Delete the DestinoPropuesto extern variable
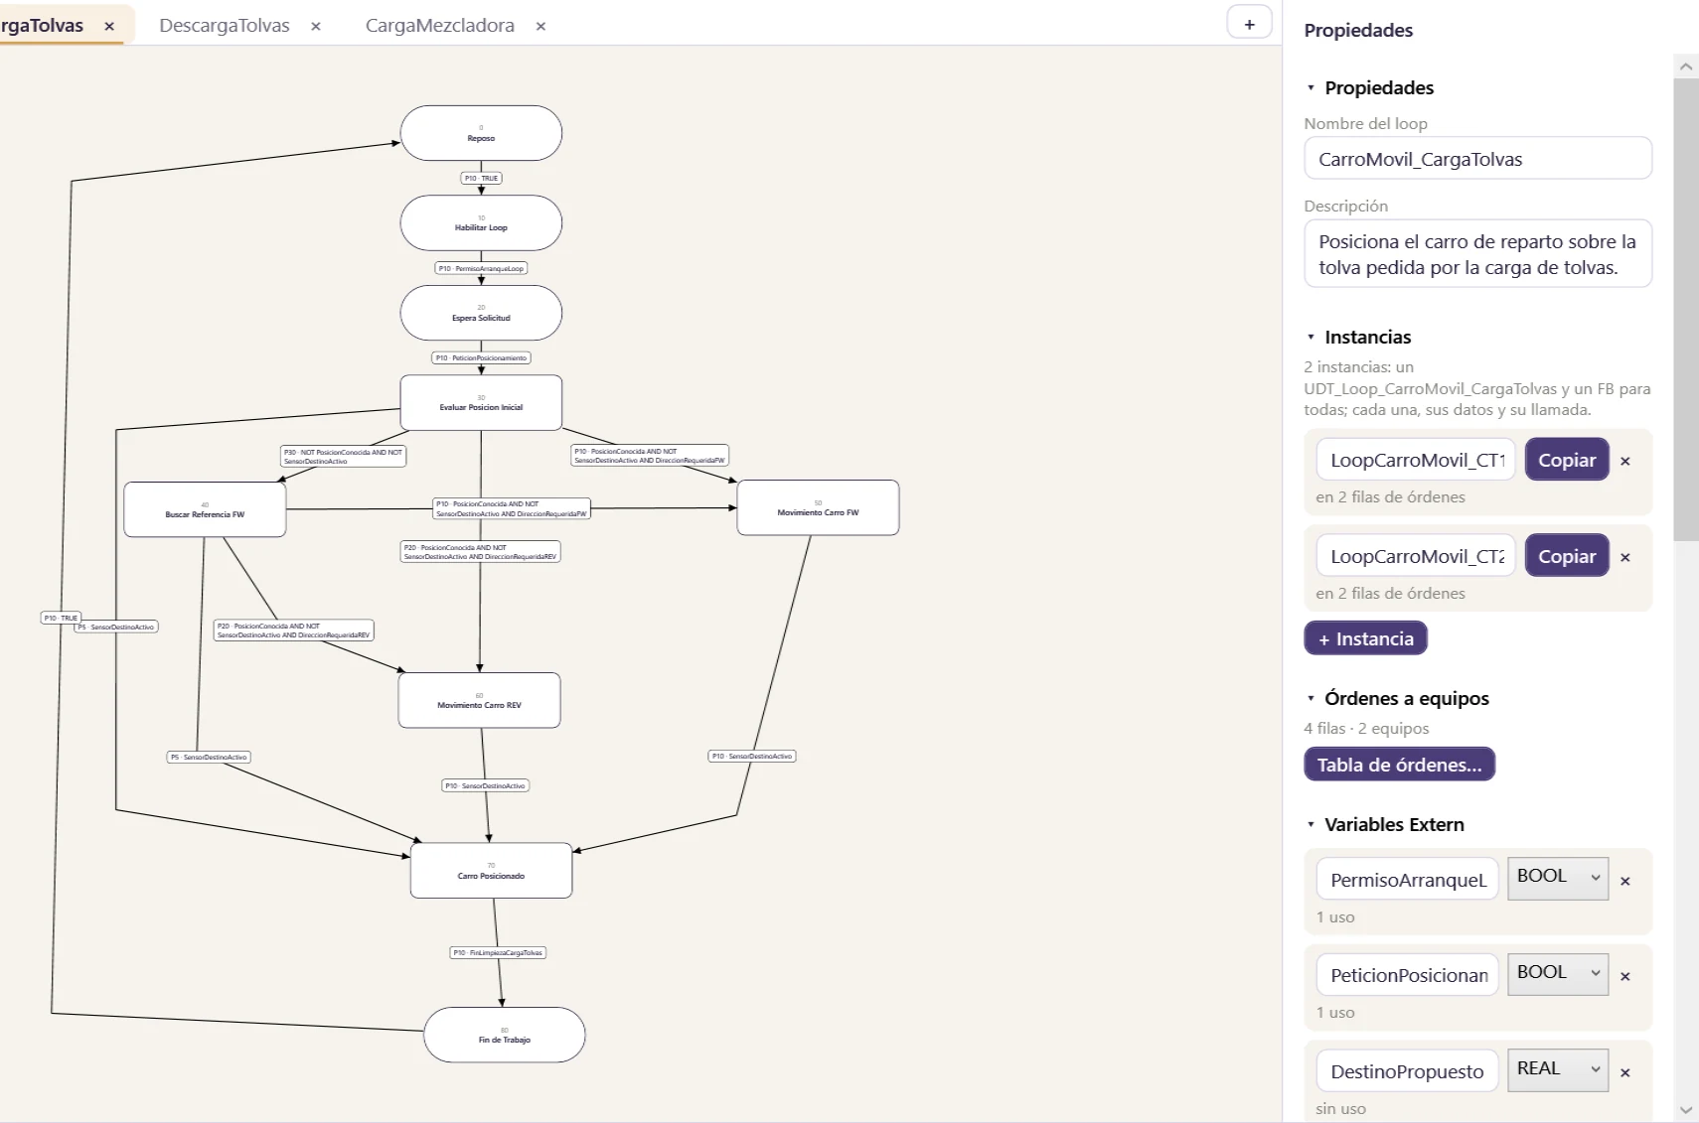 pyautogui.click(x=1625, y=1072)
